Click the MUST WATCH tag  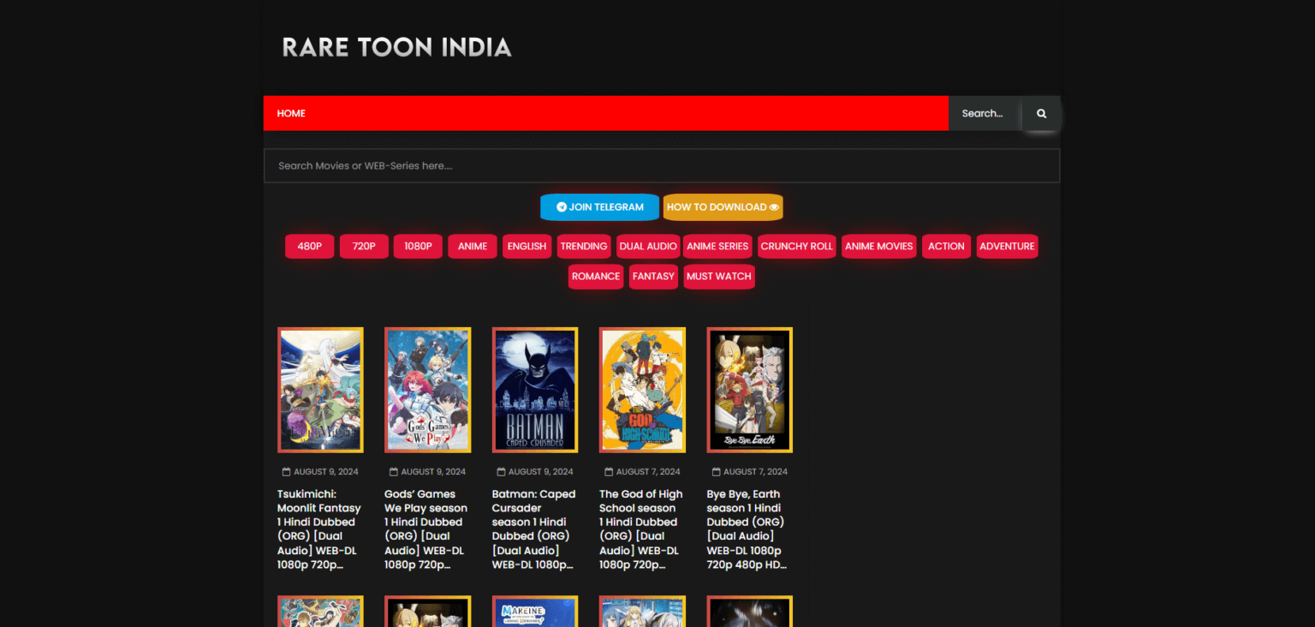point(718,276)
